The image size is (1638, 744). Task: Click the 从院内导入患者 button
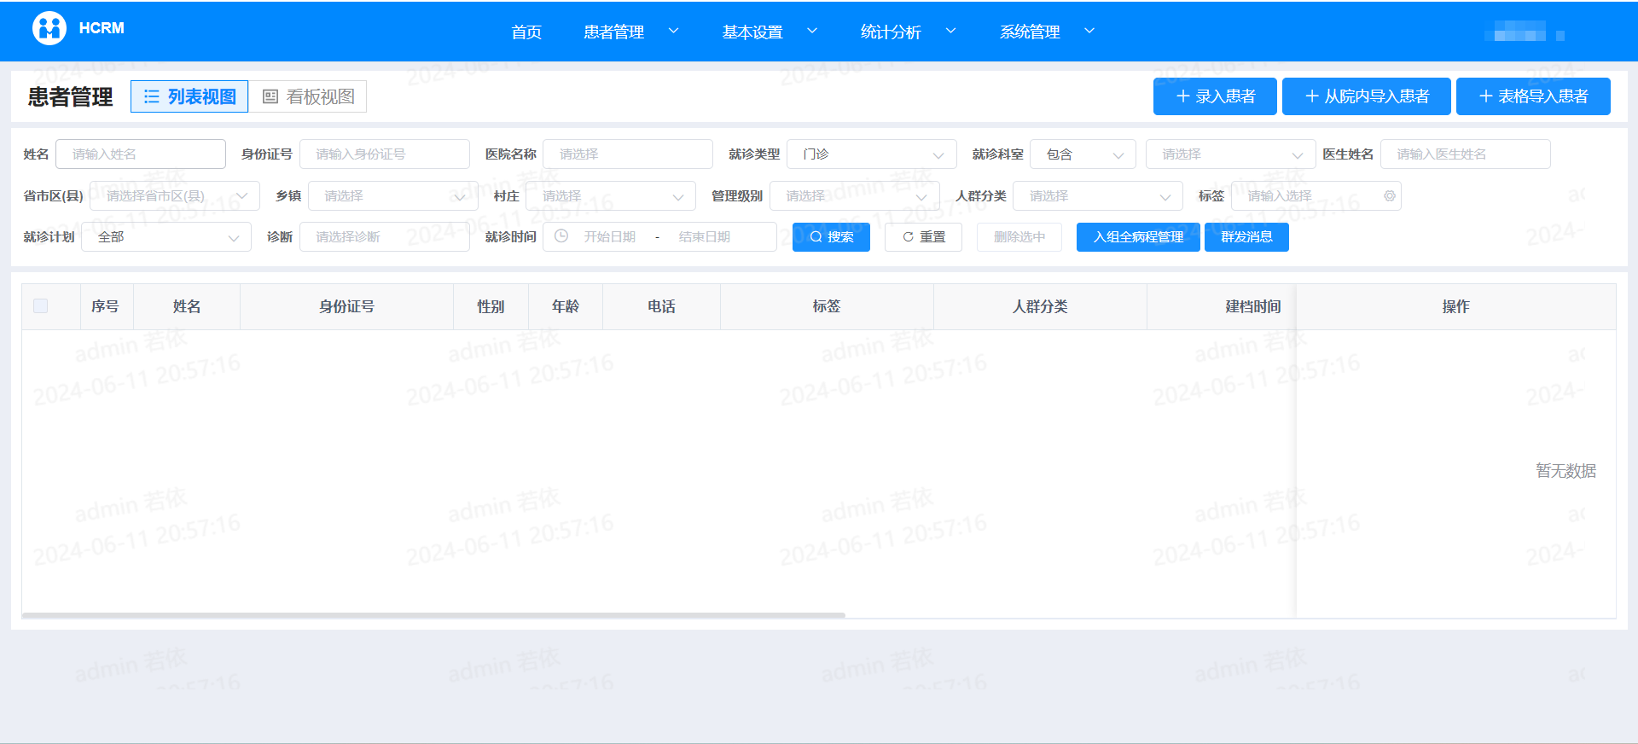tap(1367, 96)
